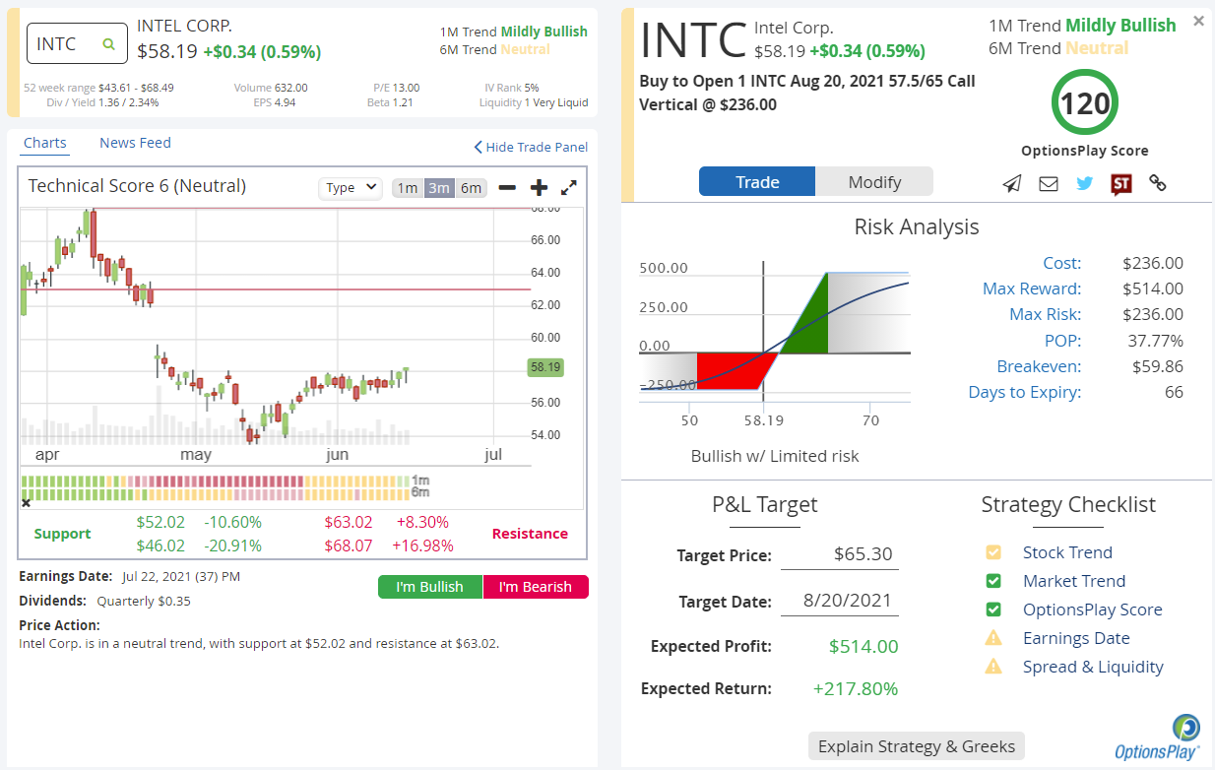The height and width of the screenshot is (770, 1215).
Task: Toggle OptionsPlay Score checklist checkbox
Action: [993, 610]
